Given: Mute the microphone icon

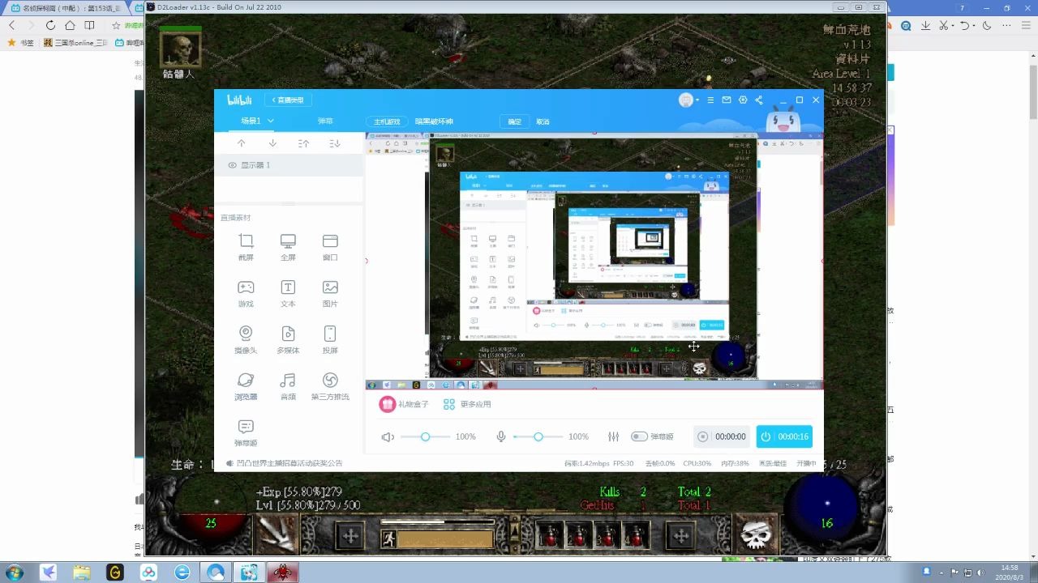Looking at the screenshot, I should (501, 436).
